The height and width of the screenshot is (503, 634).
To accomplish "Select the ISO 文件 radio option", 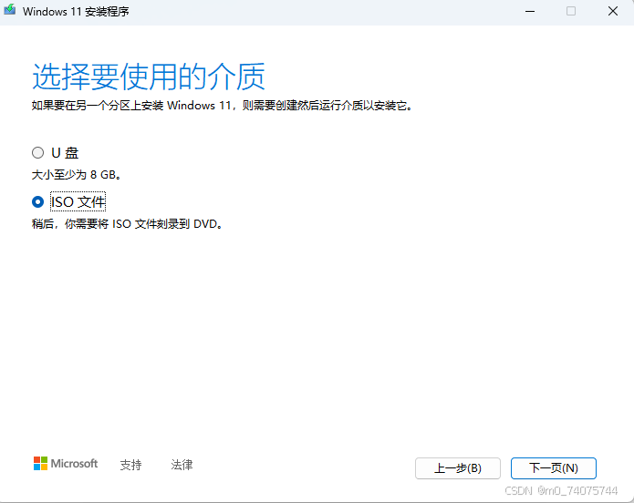I will click(38, 201).
